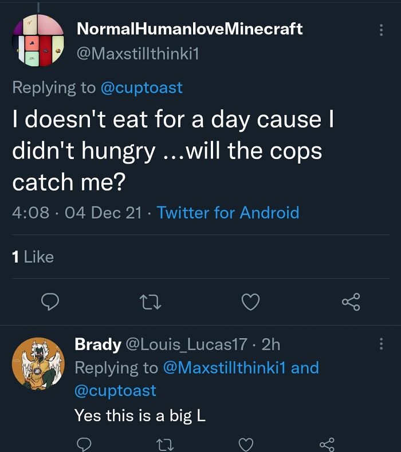401x452 pixels.
Task: Click the @Maxstillthinki1 mention in Brady's reply
Action: click(x=225, y=368)
